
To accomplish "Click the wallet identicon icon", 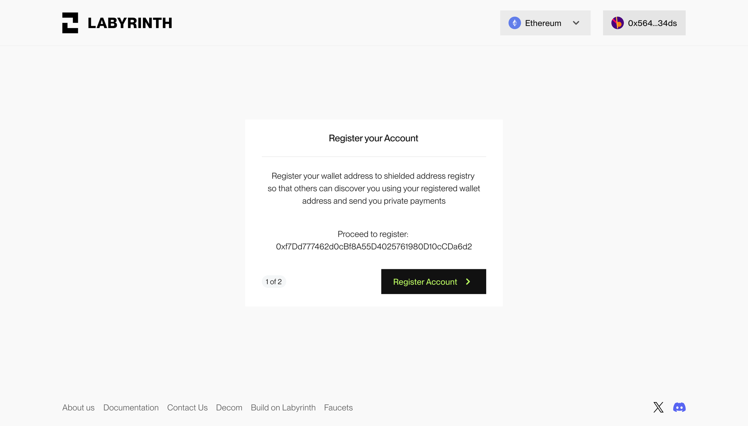I will tap(617, 22).
